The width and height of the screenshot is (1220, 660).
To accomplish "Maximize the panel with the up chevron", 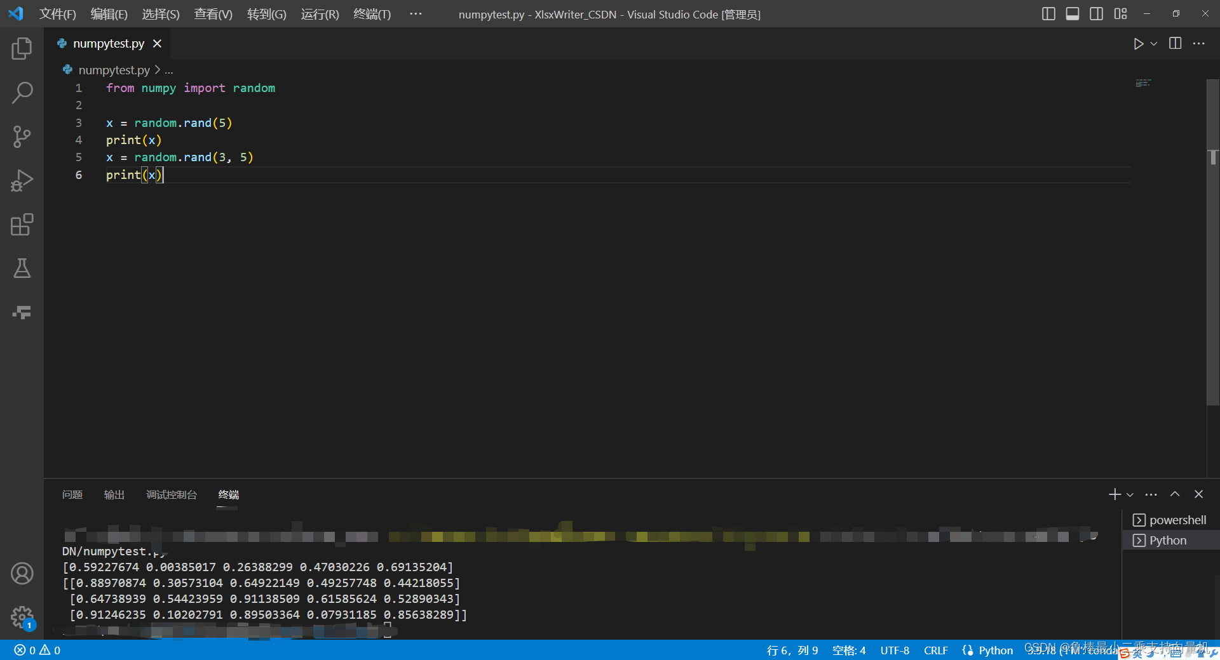I will pos(1175,494).
